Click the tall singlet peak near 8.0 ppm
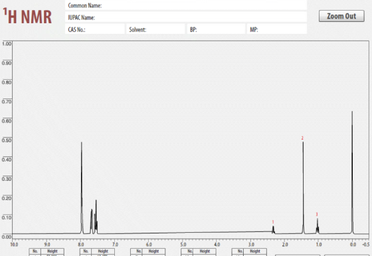This screenshot has width=372, height=256. [82, 188]
